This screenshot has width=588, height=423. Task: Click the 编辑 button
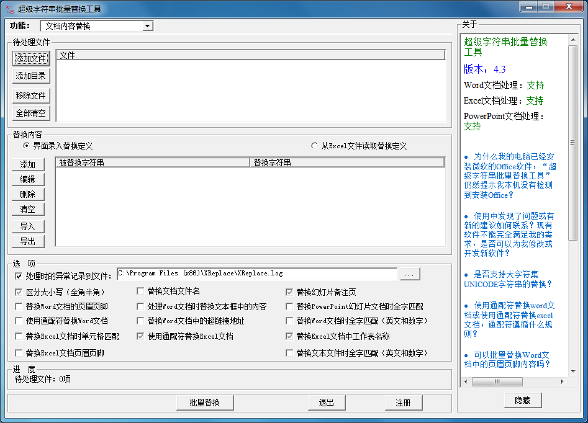[28, 179]
